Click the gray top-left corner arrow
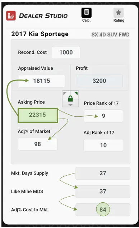 pyautogui.click(x=65, y=93)
